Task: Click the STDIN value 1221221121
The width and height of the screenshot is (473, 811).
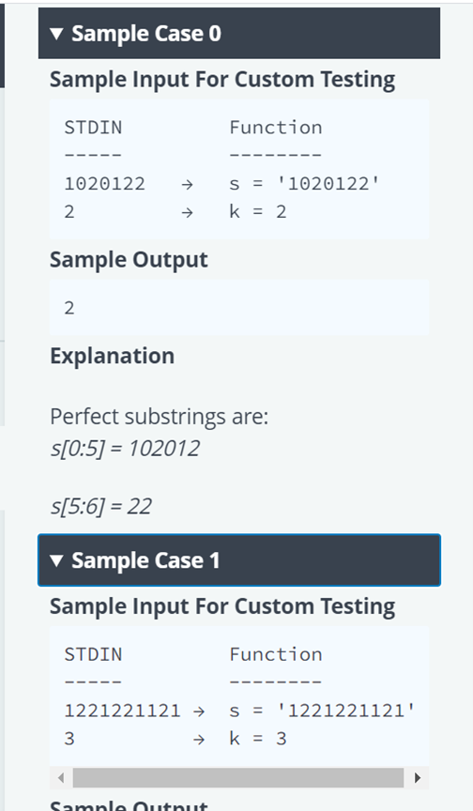Action: 122,711
